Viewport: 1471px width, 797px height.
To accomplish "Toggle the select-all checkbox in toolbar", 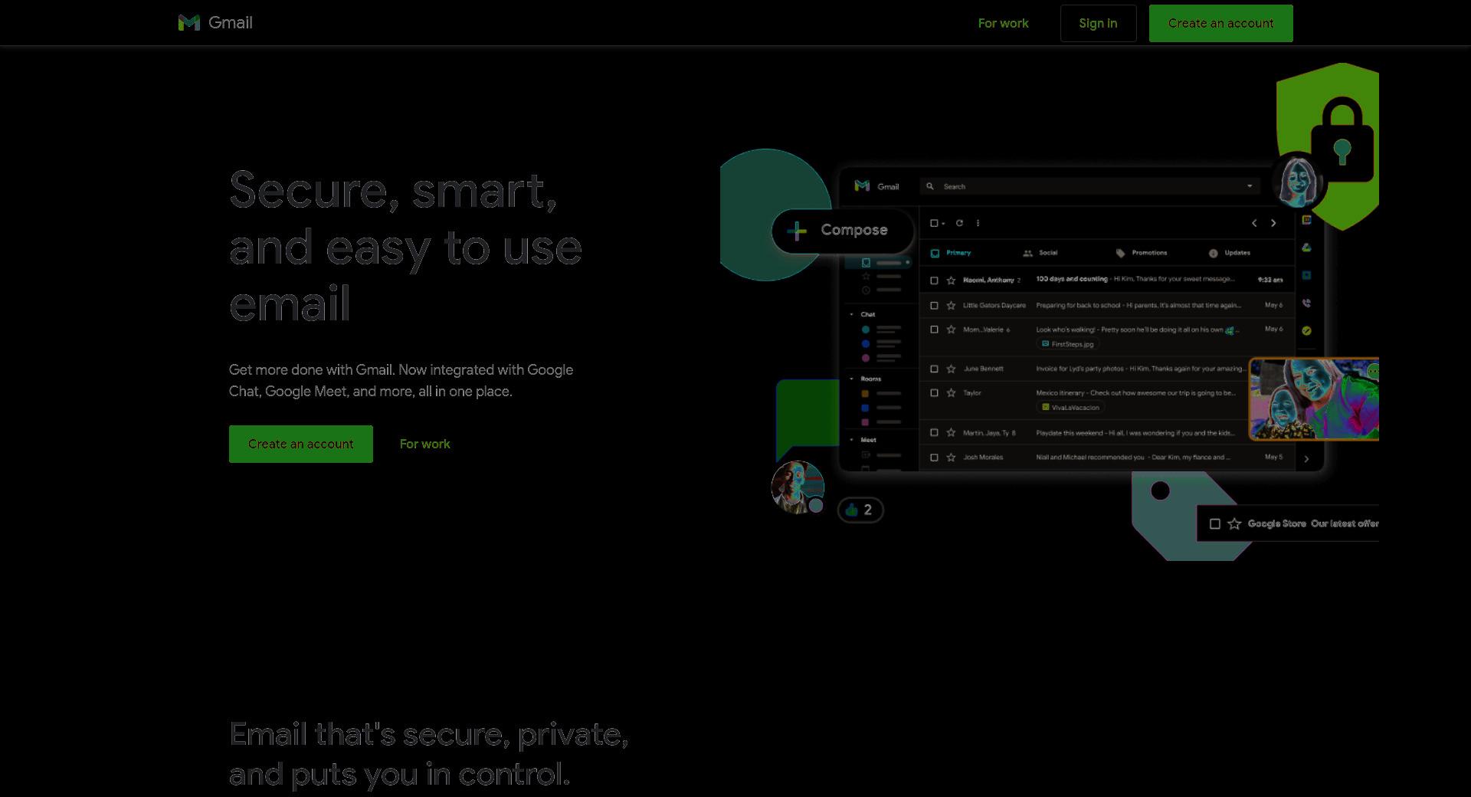I will (934, 223).
